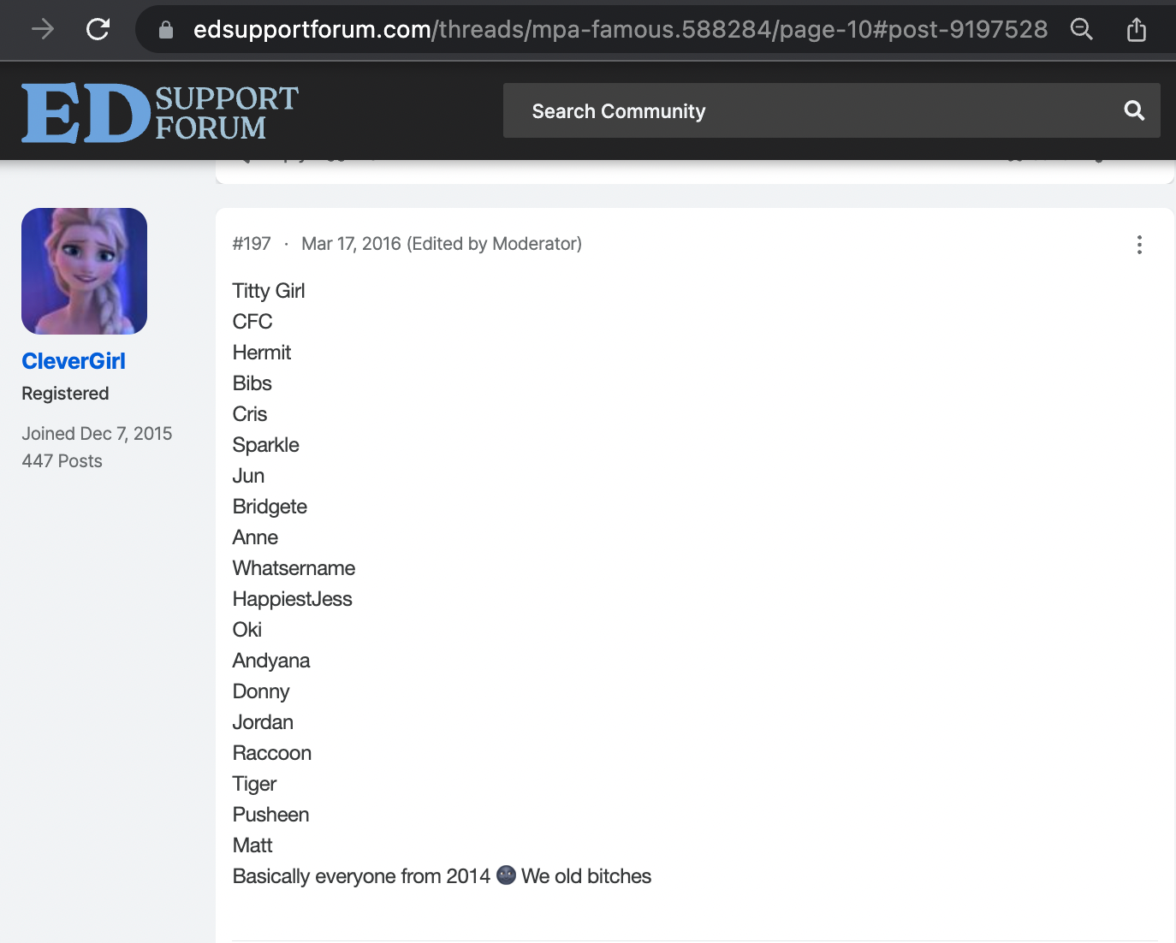
Task: Click the text 'Hermit'
Action: (262, 353)
